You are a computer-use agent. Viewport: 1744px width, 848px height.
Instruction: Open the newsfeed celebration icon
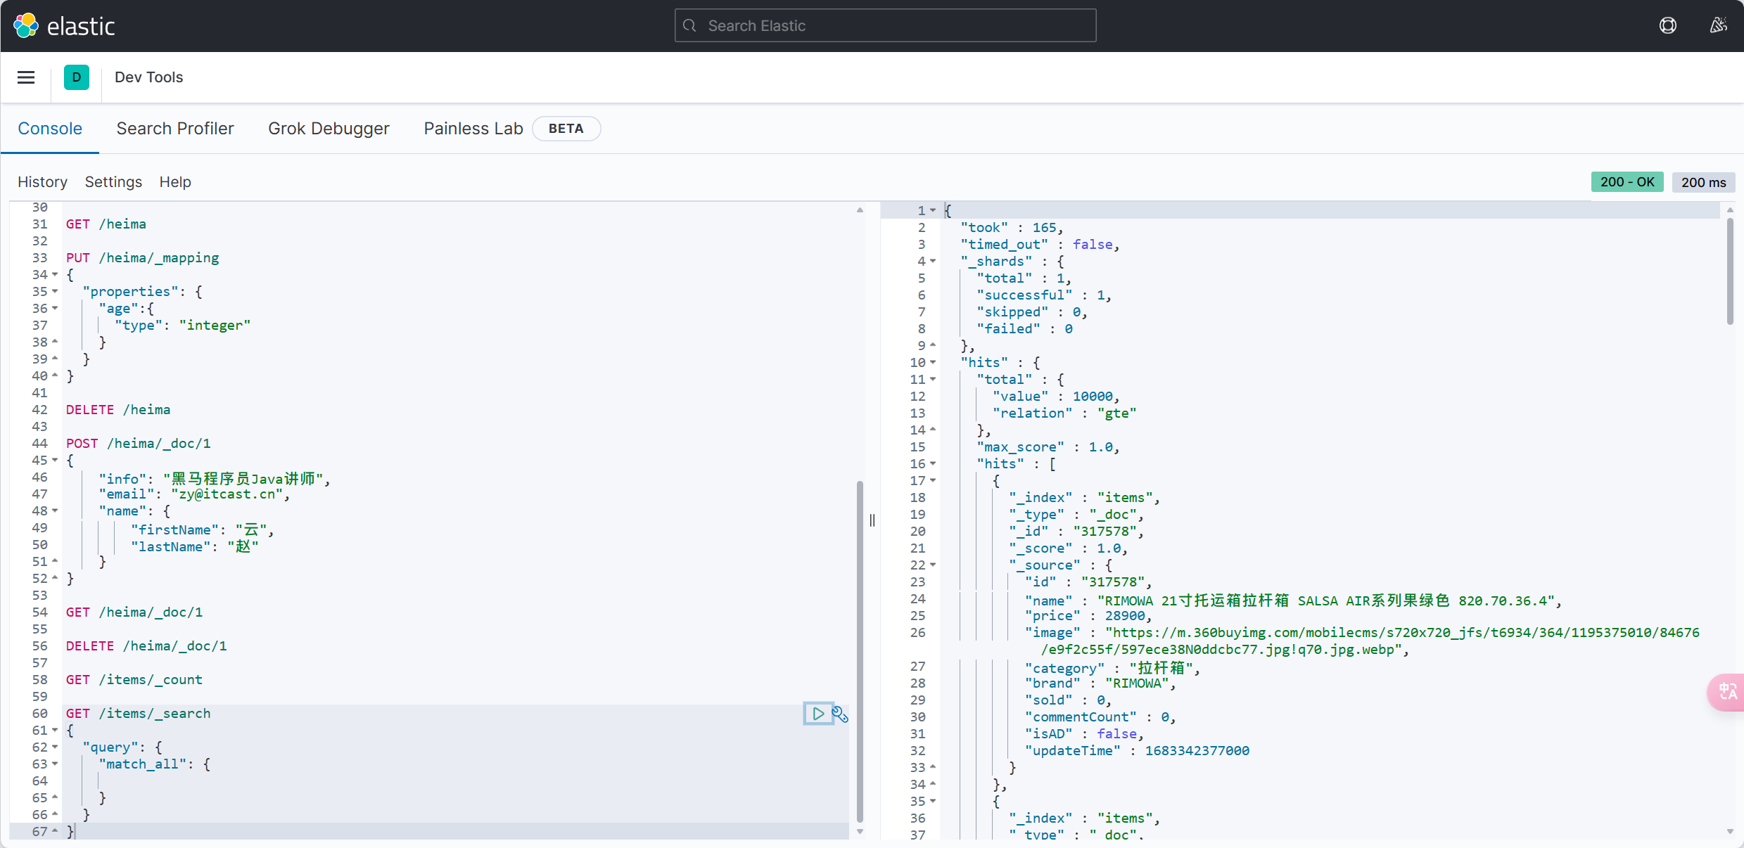(x=1718, y=26)
